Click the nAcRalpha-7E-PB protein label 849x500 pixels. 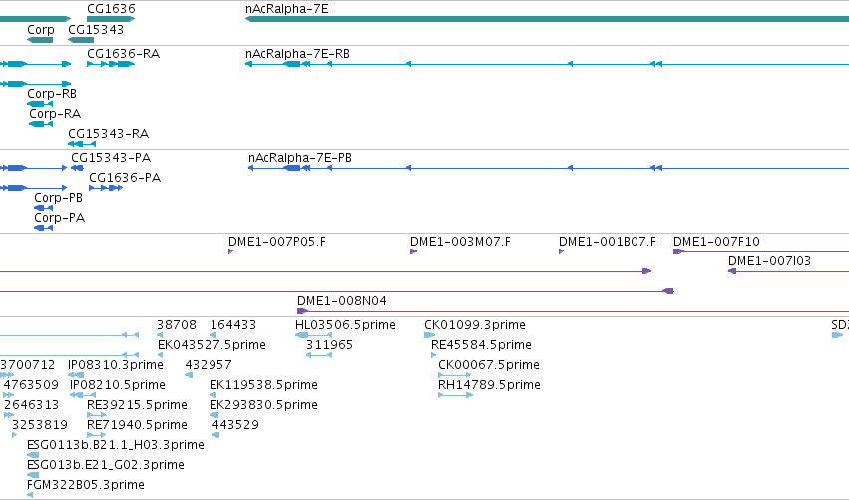(x=300, y=158)
